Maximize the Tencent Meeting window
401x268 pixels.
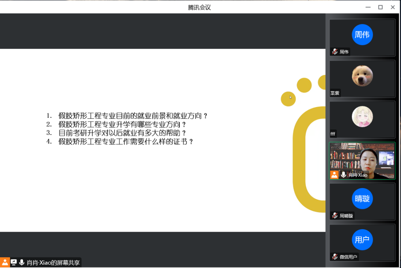pyautogui.click(x=380, y=7)
